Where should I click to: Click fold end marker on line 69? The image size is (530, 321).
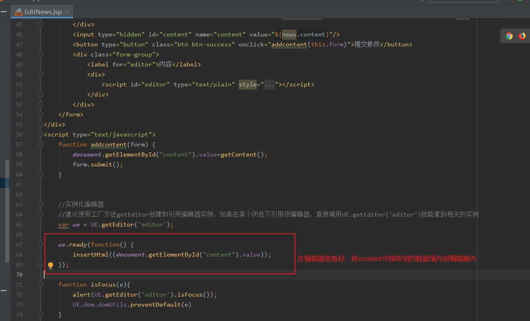coord(41,265)
